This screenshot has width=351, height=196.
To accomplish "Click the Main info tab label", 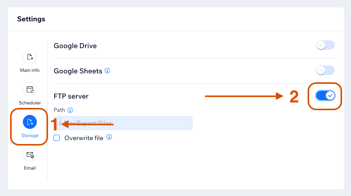I will point(30,70).
